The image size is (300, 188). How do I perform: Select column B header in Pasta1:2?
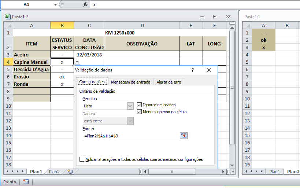(x=62, y=25)
